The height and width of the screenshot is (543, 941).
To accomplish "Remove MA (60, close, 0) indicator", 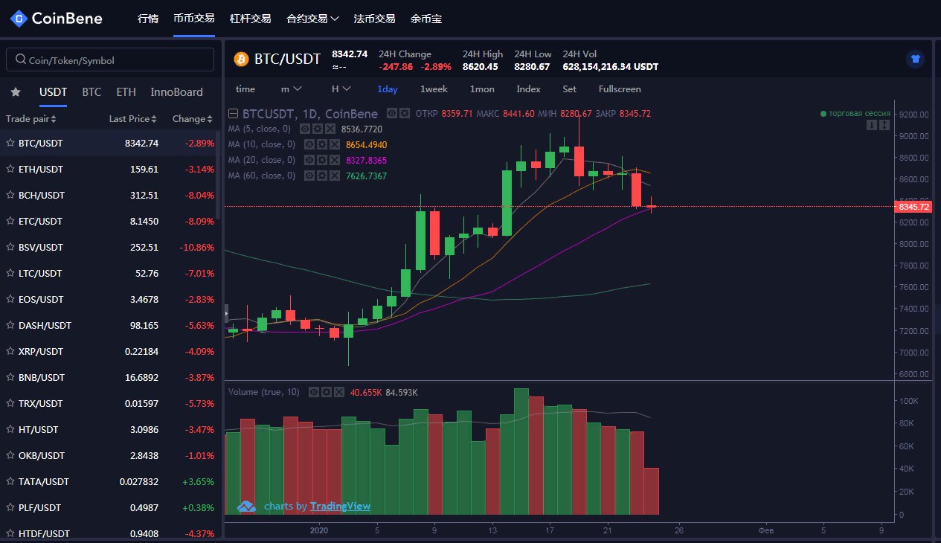I will (333, 176).
